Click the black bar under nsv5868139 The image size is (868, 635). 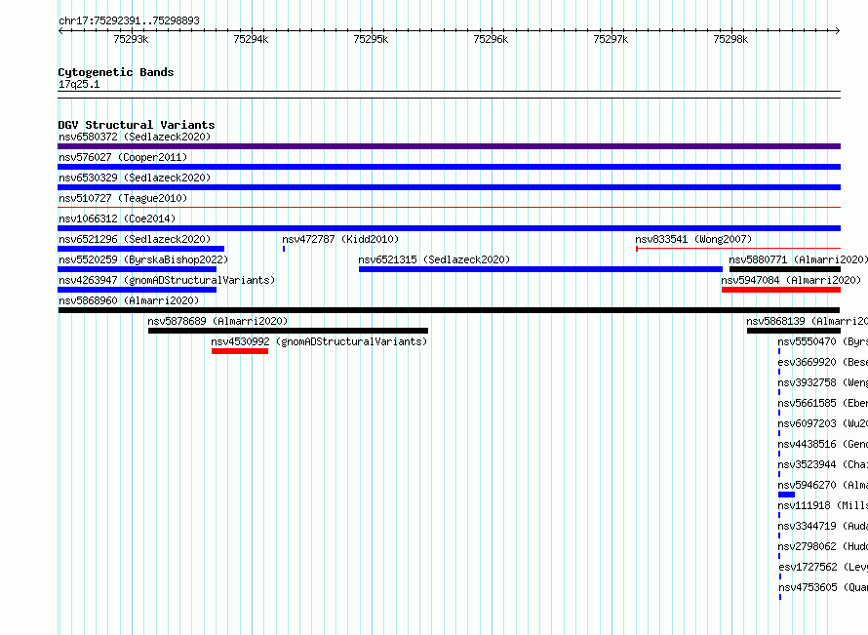pos(794,331)
